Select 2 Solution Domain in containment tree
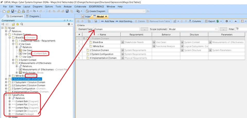 27,79
